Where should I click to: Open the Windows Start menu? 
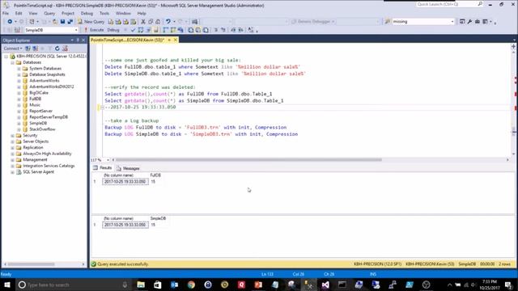click(x=7, y=285)
